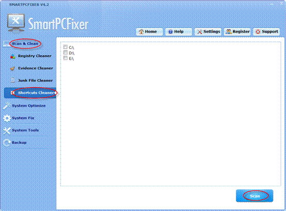Expand the Scan & Clean section

tap(25, 44)
